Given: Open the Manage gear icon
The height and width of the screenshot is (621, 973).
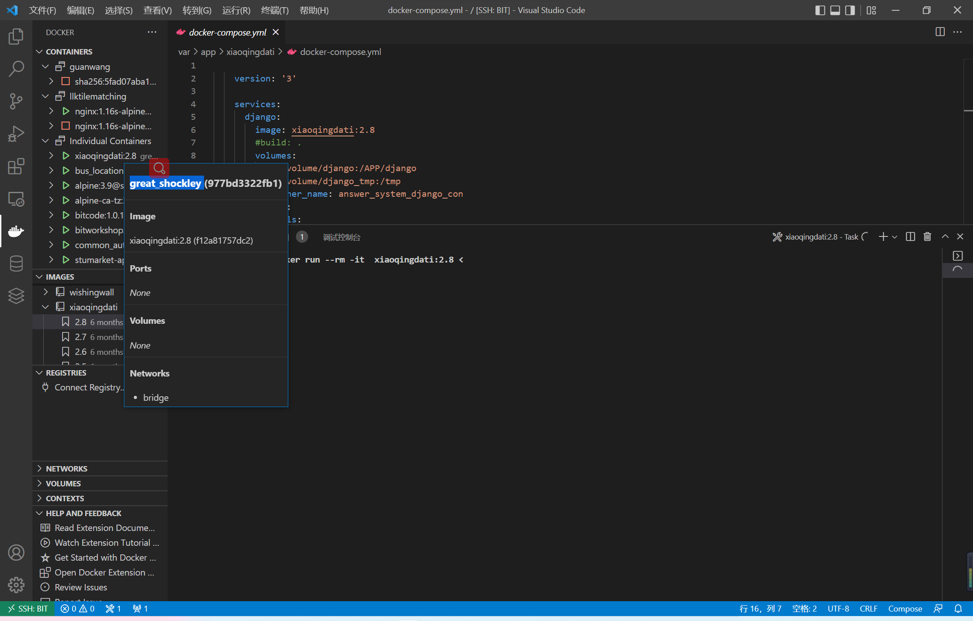Looking at the screenshot, I should click(16, 585).
